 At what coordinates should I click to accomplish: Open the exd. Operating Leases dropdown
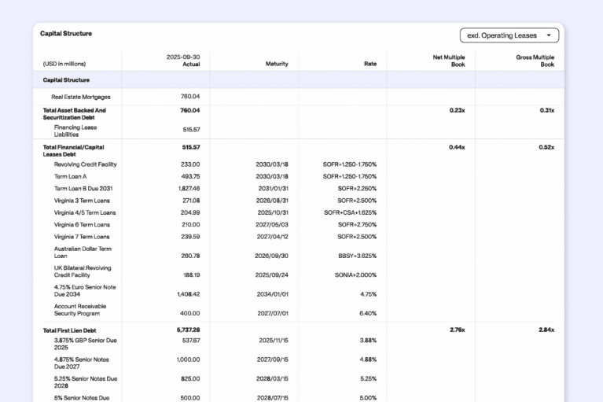[509, 35]
